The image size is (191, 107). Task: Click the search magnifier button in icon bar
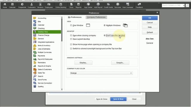[x=187, y=5]
